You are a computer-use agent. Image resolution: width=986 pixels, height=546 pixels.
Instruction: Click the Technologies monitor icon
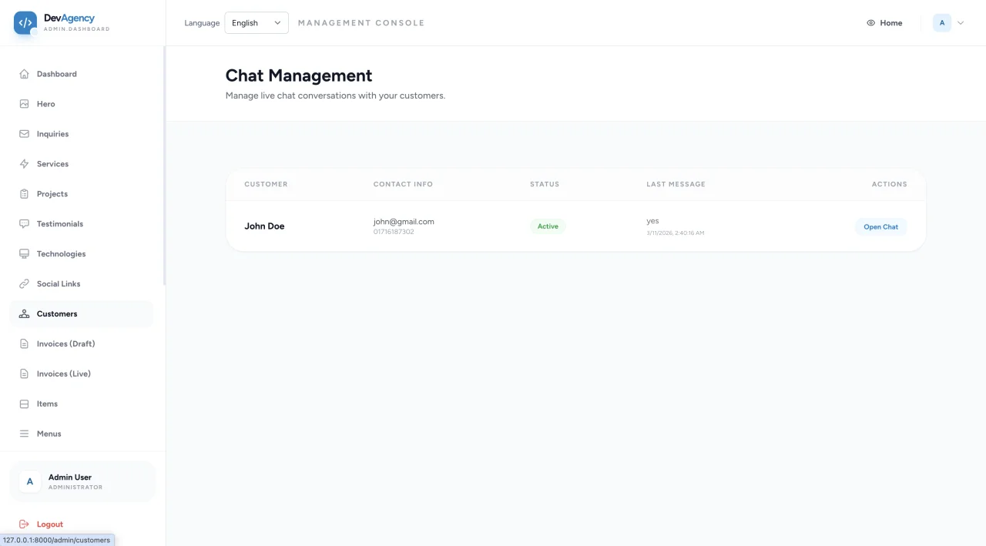pyautogui.click(x=24, y=254)
